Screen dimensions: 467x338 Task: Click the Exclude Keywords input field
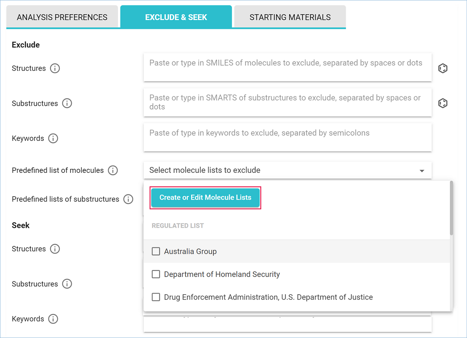tap(287, 137)
